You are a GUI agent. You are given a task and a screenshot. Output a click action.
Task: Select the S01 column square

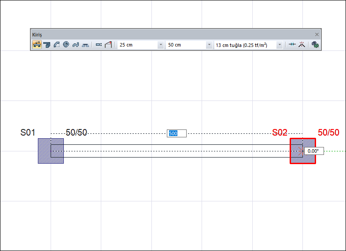click(51, 151)
